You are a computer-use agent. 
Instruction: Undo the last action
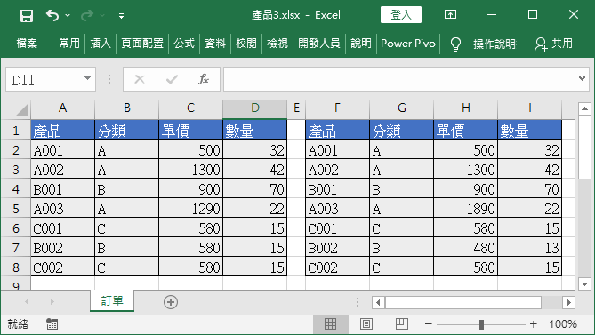click(52, 15)
